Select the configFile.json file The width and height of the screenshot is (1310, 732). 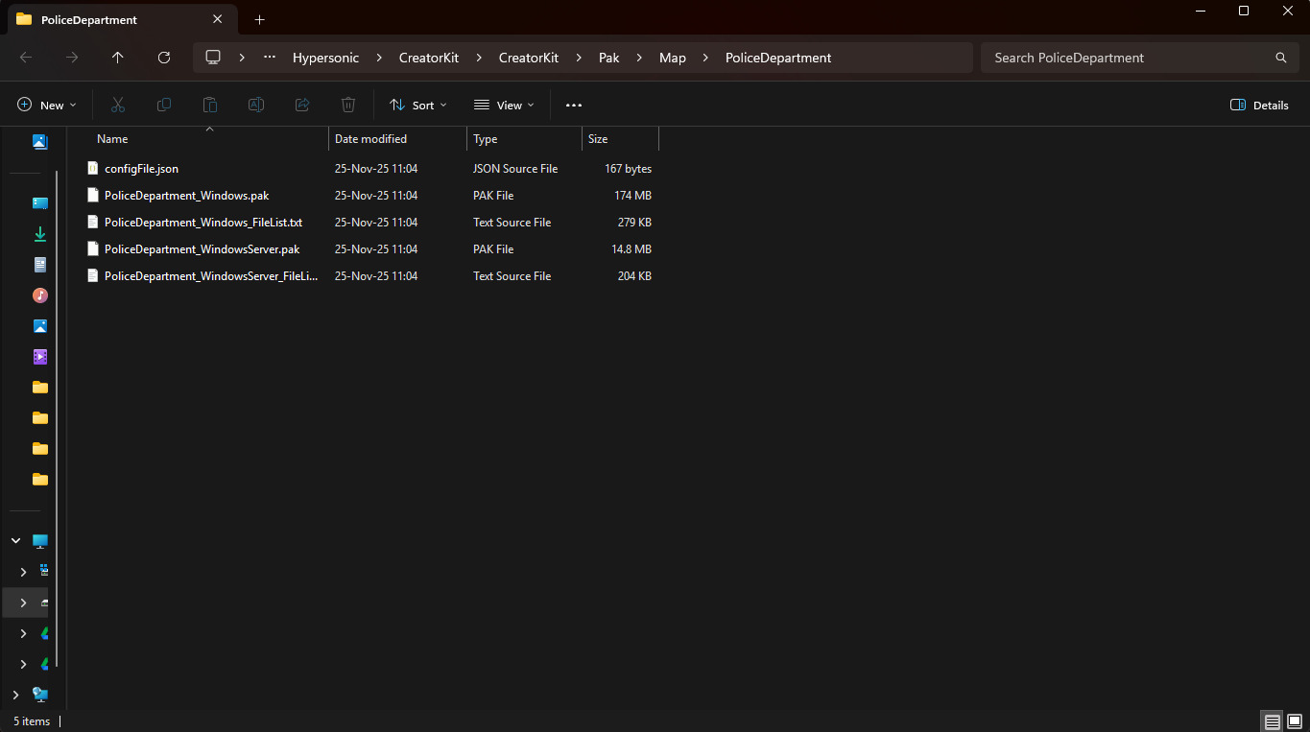tap(141, 169)
